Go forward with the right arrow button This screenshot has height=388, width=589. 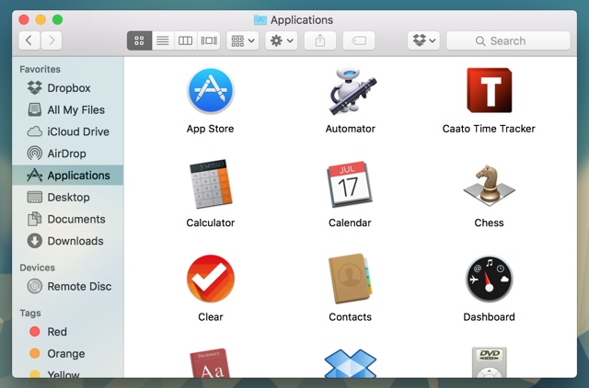(x=52, y=40)
